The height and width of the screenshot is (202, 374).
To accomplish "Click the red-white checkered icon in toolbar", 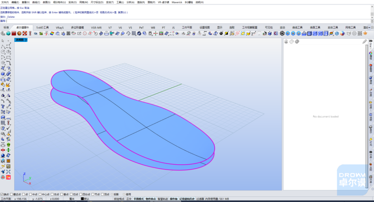I will [25, 33].
